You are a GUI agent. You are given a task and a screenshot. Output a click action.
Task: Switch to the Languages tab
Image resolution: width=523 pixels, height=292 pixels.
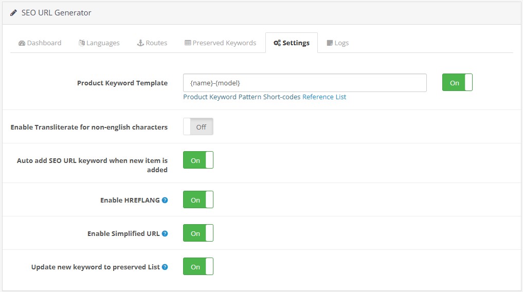[x=103, y=43]
